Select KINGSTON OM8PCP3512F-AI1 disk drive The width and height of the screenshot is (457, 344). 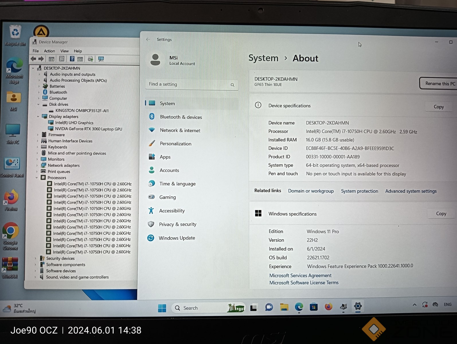(x=82, y=111)
